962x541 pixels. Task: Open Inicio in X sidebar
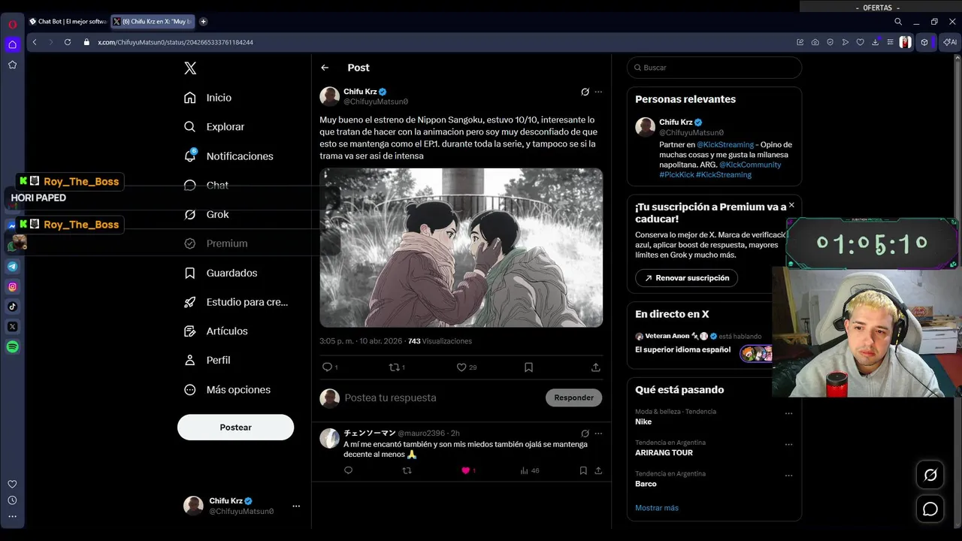point(208,98)
